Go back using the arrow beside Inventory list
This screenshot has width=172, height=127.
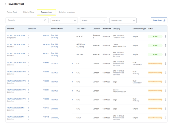6,4
